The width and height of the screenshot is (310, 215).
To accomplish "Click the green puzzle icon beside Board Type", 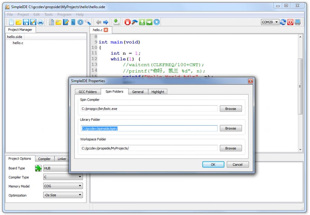I will (38, 168).
